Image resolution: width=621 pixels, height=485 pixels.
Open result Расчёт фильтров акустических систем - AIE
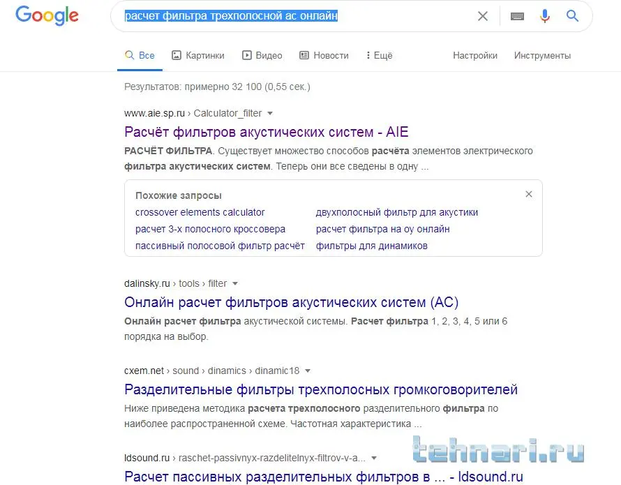[x=266, y=132]
